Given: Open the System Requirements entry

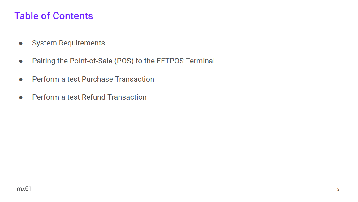Looking at the screenshot, I should (68, 43).
